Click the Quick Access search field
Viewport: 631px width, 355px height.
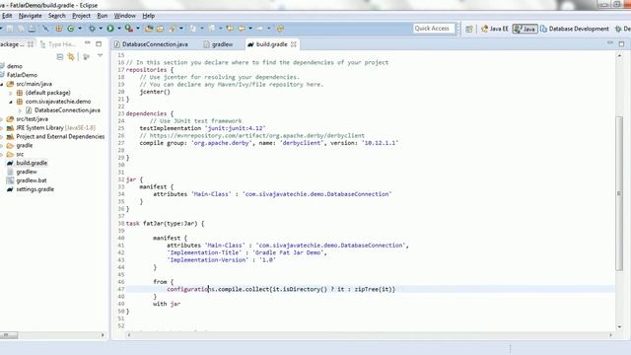434,29
